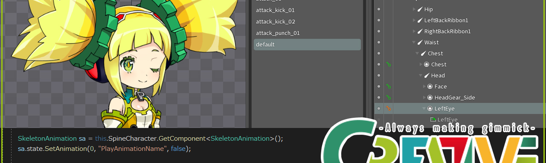
Task: Click the green key icon on HeadGear_Side row
Action: click(389, 97)
